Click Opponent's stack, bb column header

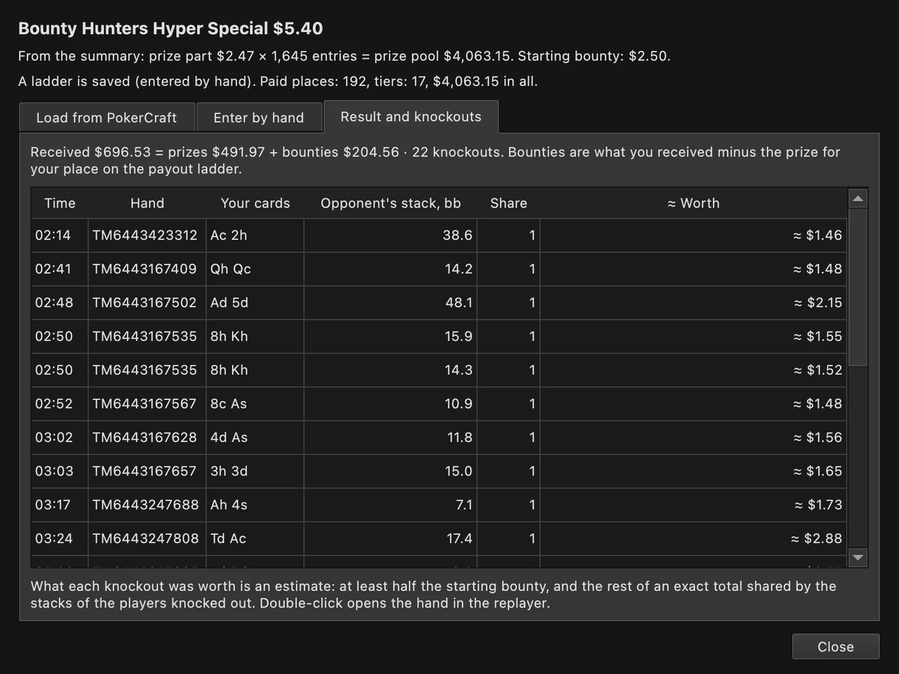click(391, 203)
